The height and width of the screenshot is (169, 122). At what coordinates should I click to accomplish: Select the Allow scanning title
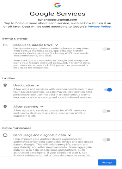tap(26, 107)
